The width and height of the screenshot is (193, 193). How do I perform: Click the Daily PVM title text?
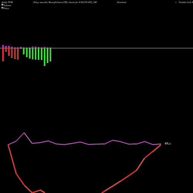[x=7, y=2]
